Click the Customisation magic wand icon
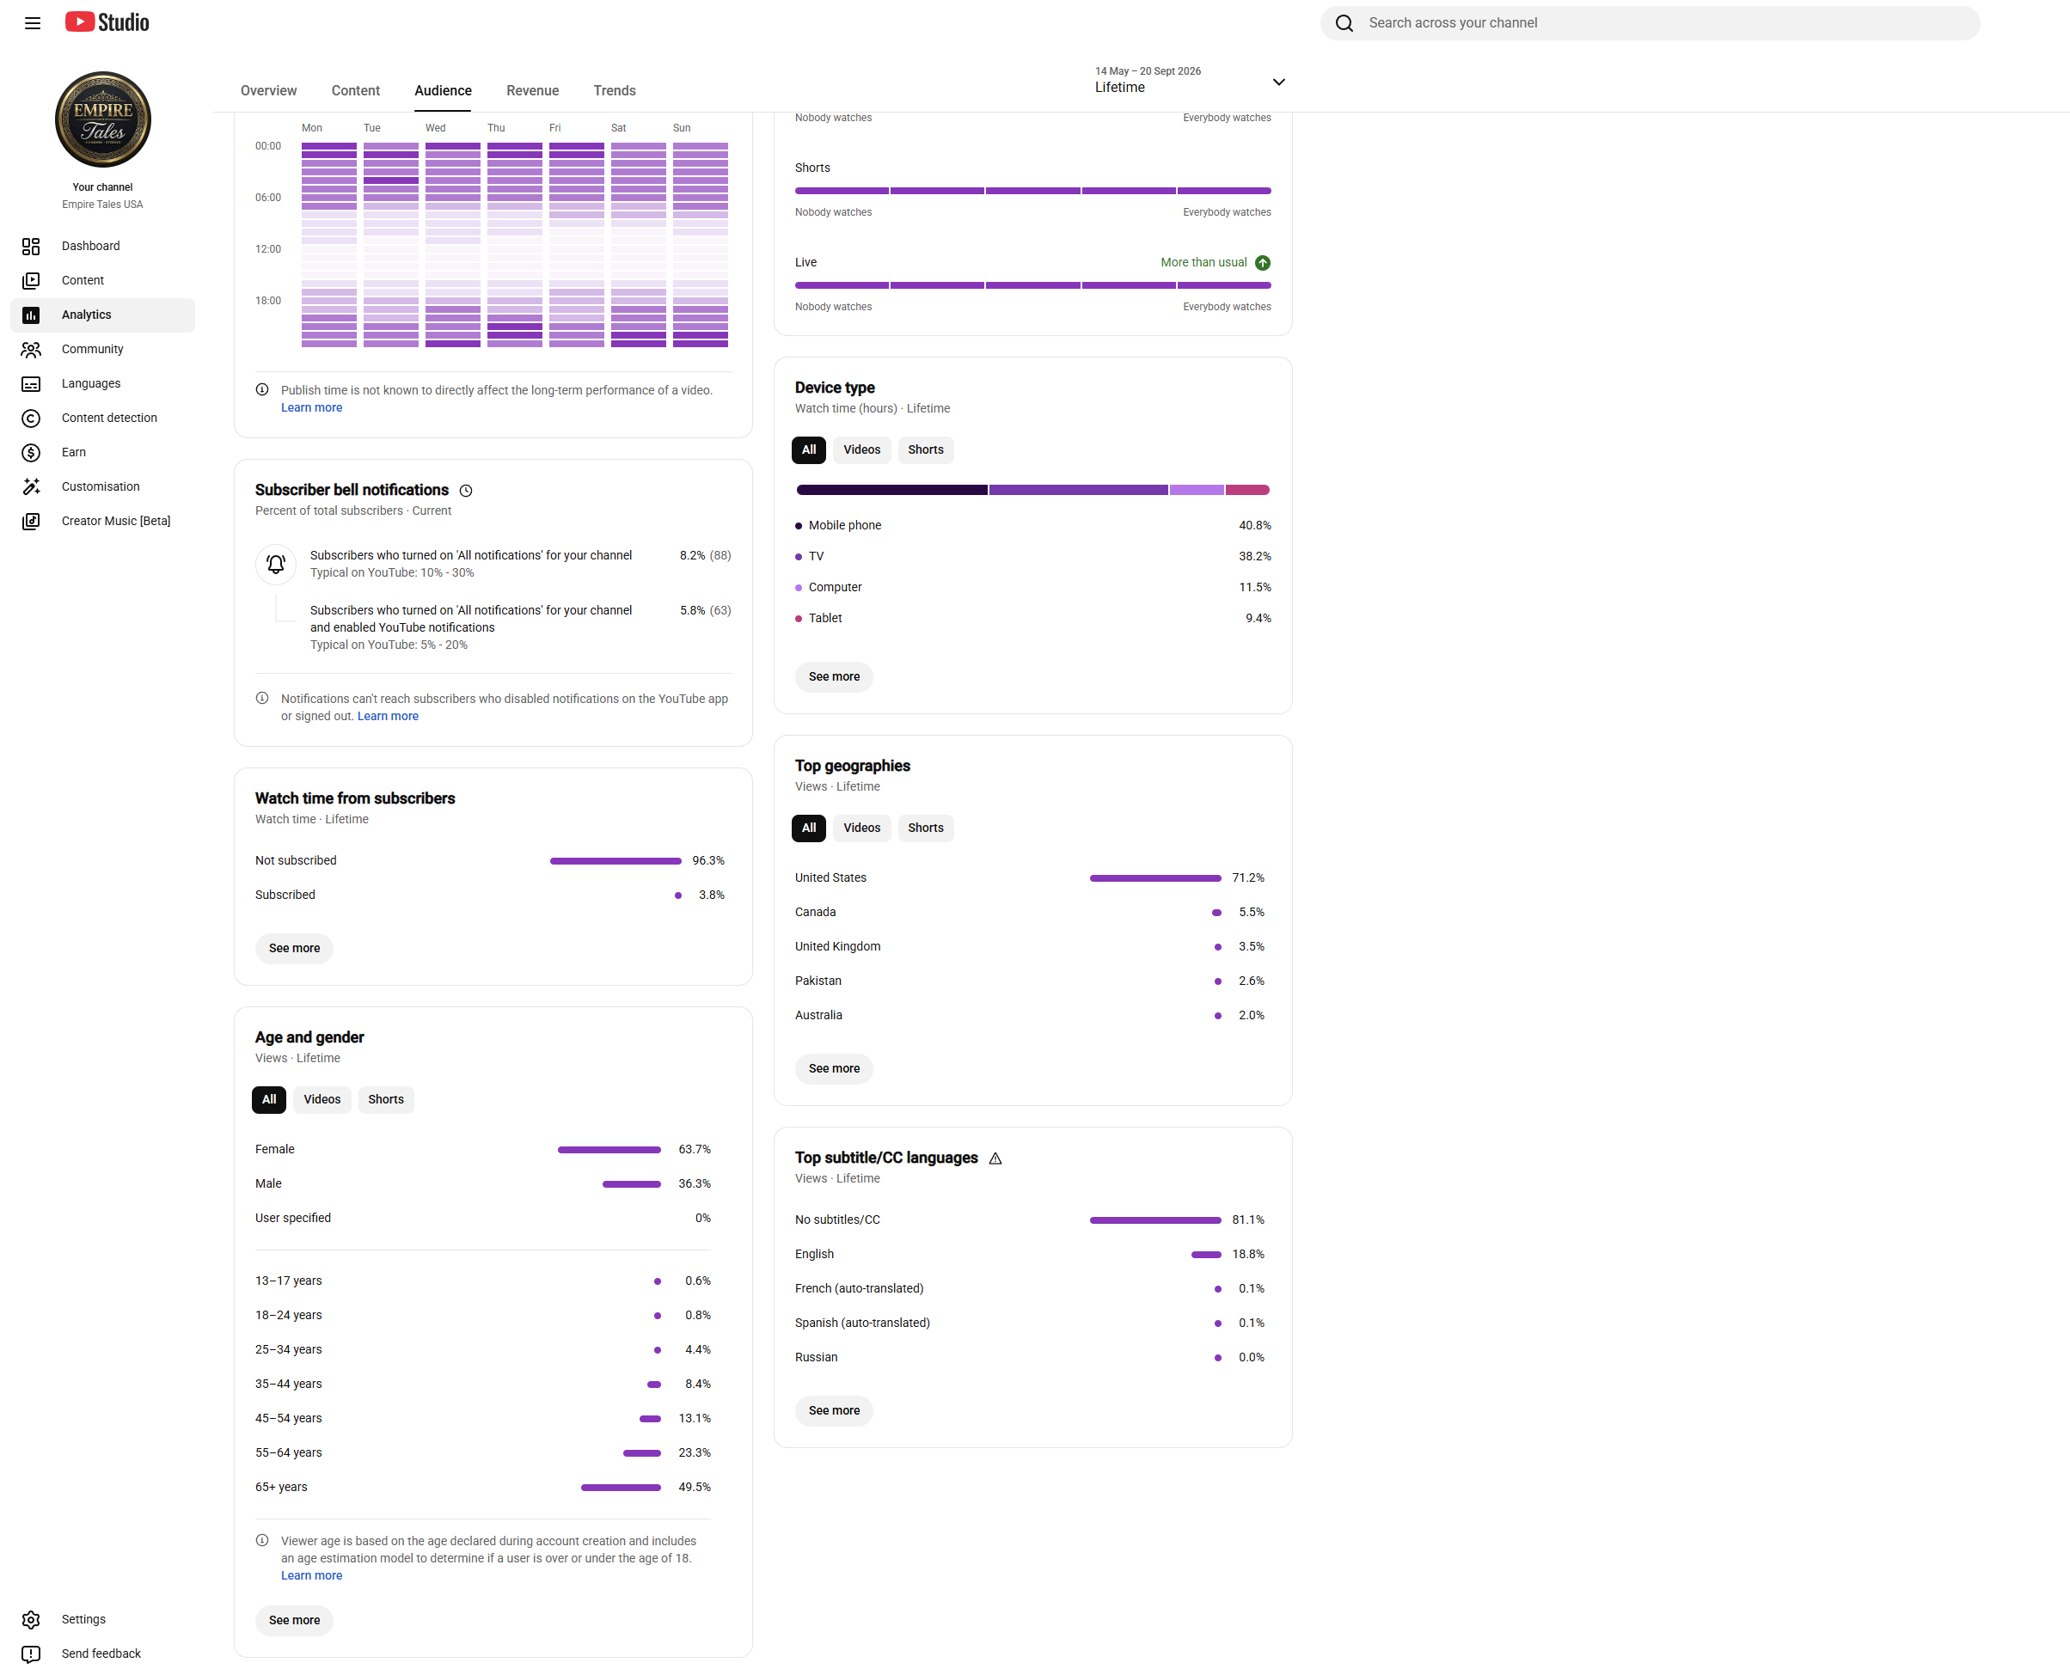The image size is (2070, 1675). pyautogui.click(x=31, y=486)
